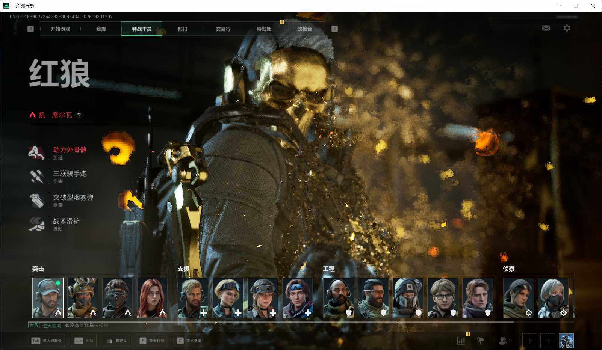Select the 三联装手炮 skill

tap(58, 177)
